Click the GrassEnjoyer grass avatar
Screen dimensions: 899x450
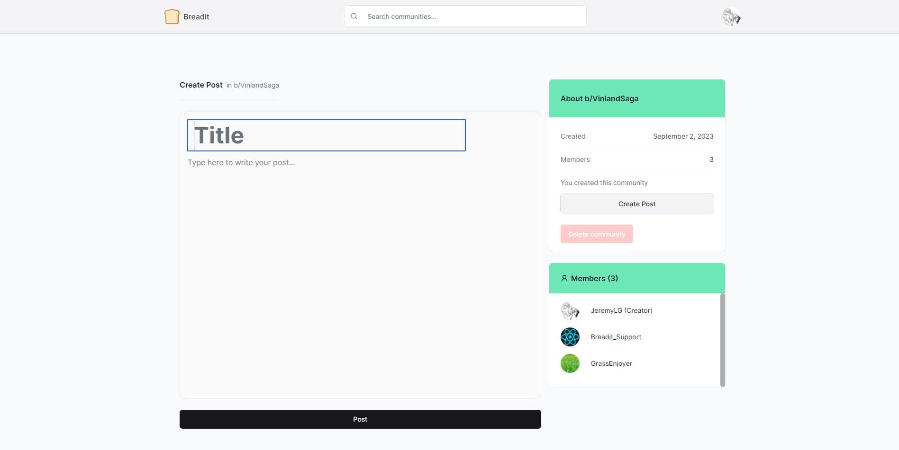point(570,363)
